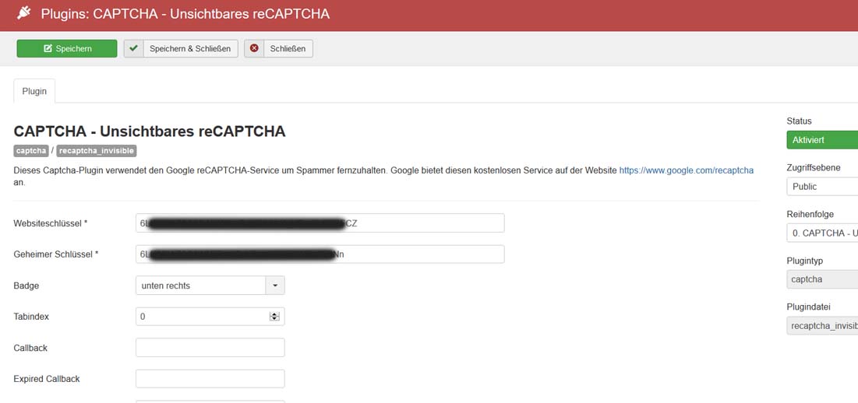Click the Plugintyp label
The image size is (858, 403).
click(x=805, y=261)
